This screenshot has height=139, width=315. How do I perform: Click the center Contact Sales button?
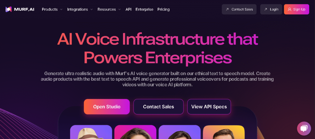coord(158,107)
